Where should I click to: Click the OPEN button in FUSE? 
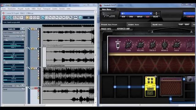pyautogui.click(x=131, y=16)
